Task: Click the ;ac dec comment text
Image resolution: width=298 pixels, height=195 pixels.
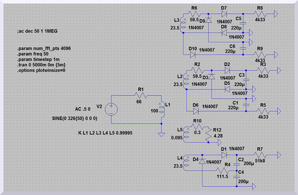Action: 39,31
